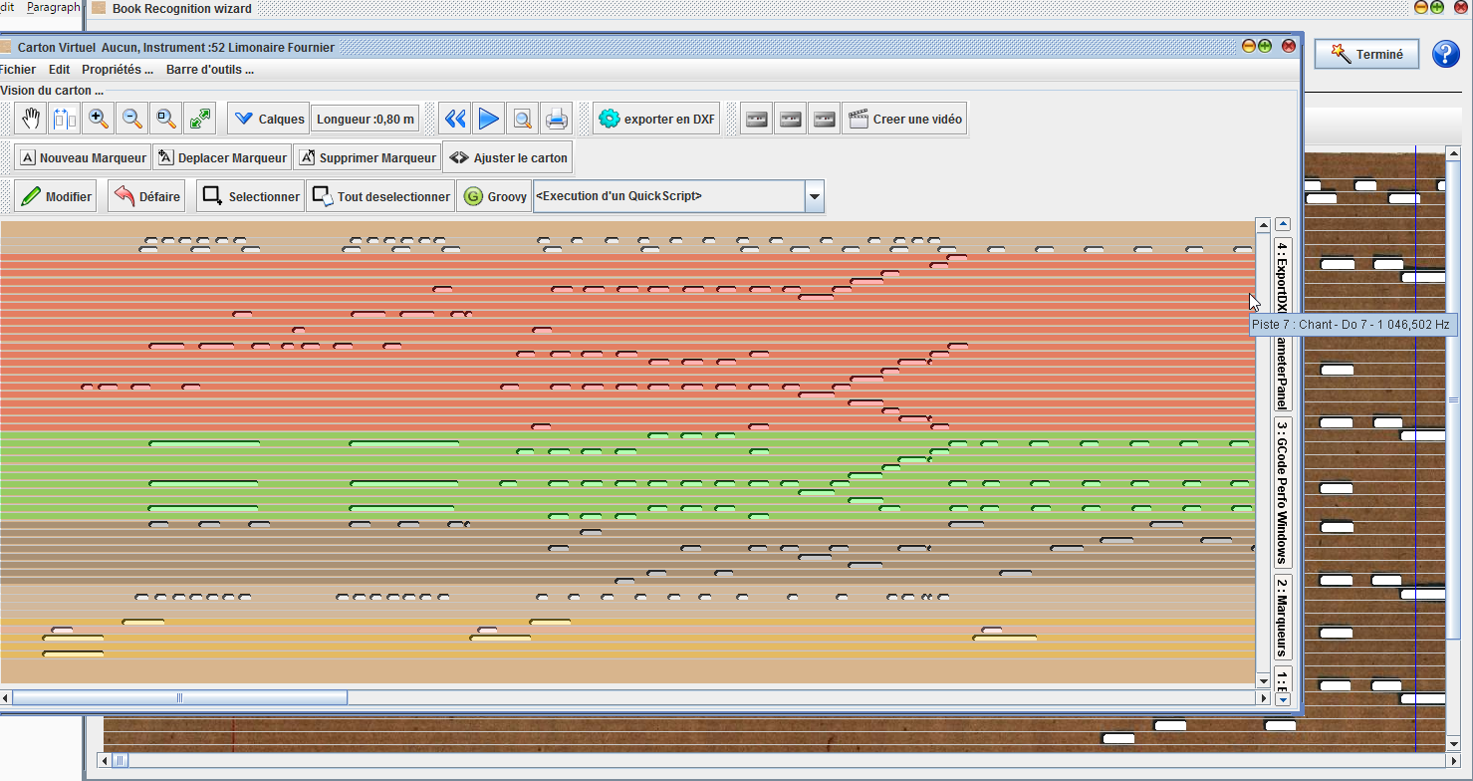The height and width of the screenshot is (781, 1473).
Task: Open the Barre d'outils menu
Action: coord(209,70)
